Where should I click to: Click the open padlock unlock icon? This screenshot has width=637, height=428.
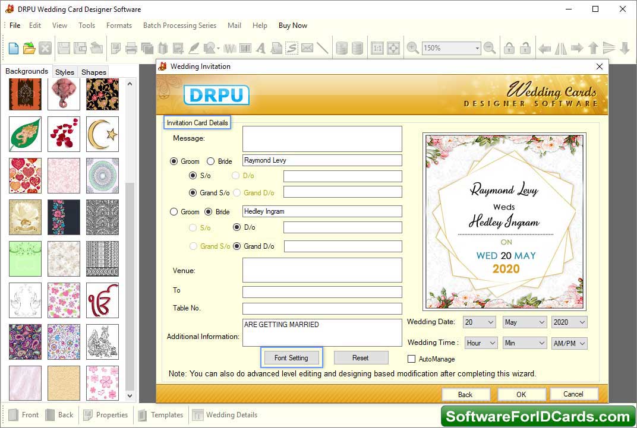click(525, 48)
